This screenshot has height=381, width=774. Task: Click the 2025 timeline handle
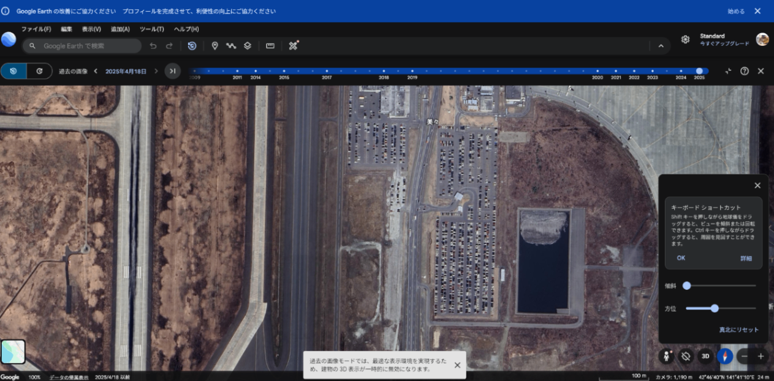click(699, 71)
